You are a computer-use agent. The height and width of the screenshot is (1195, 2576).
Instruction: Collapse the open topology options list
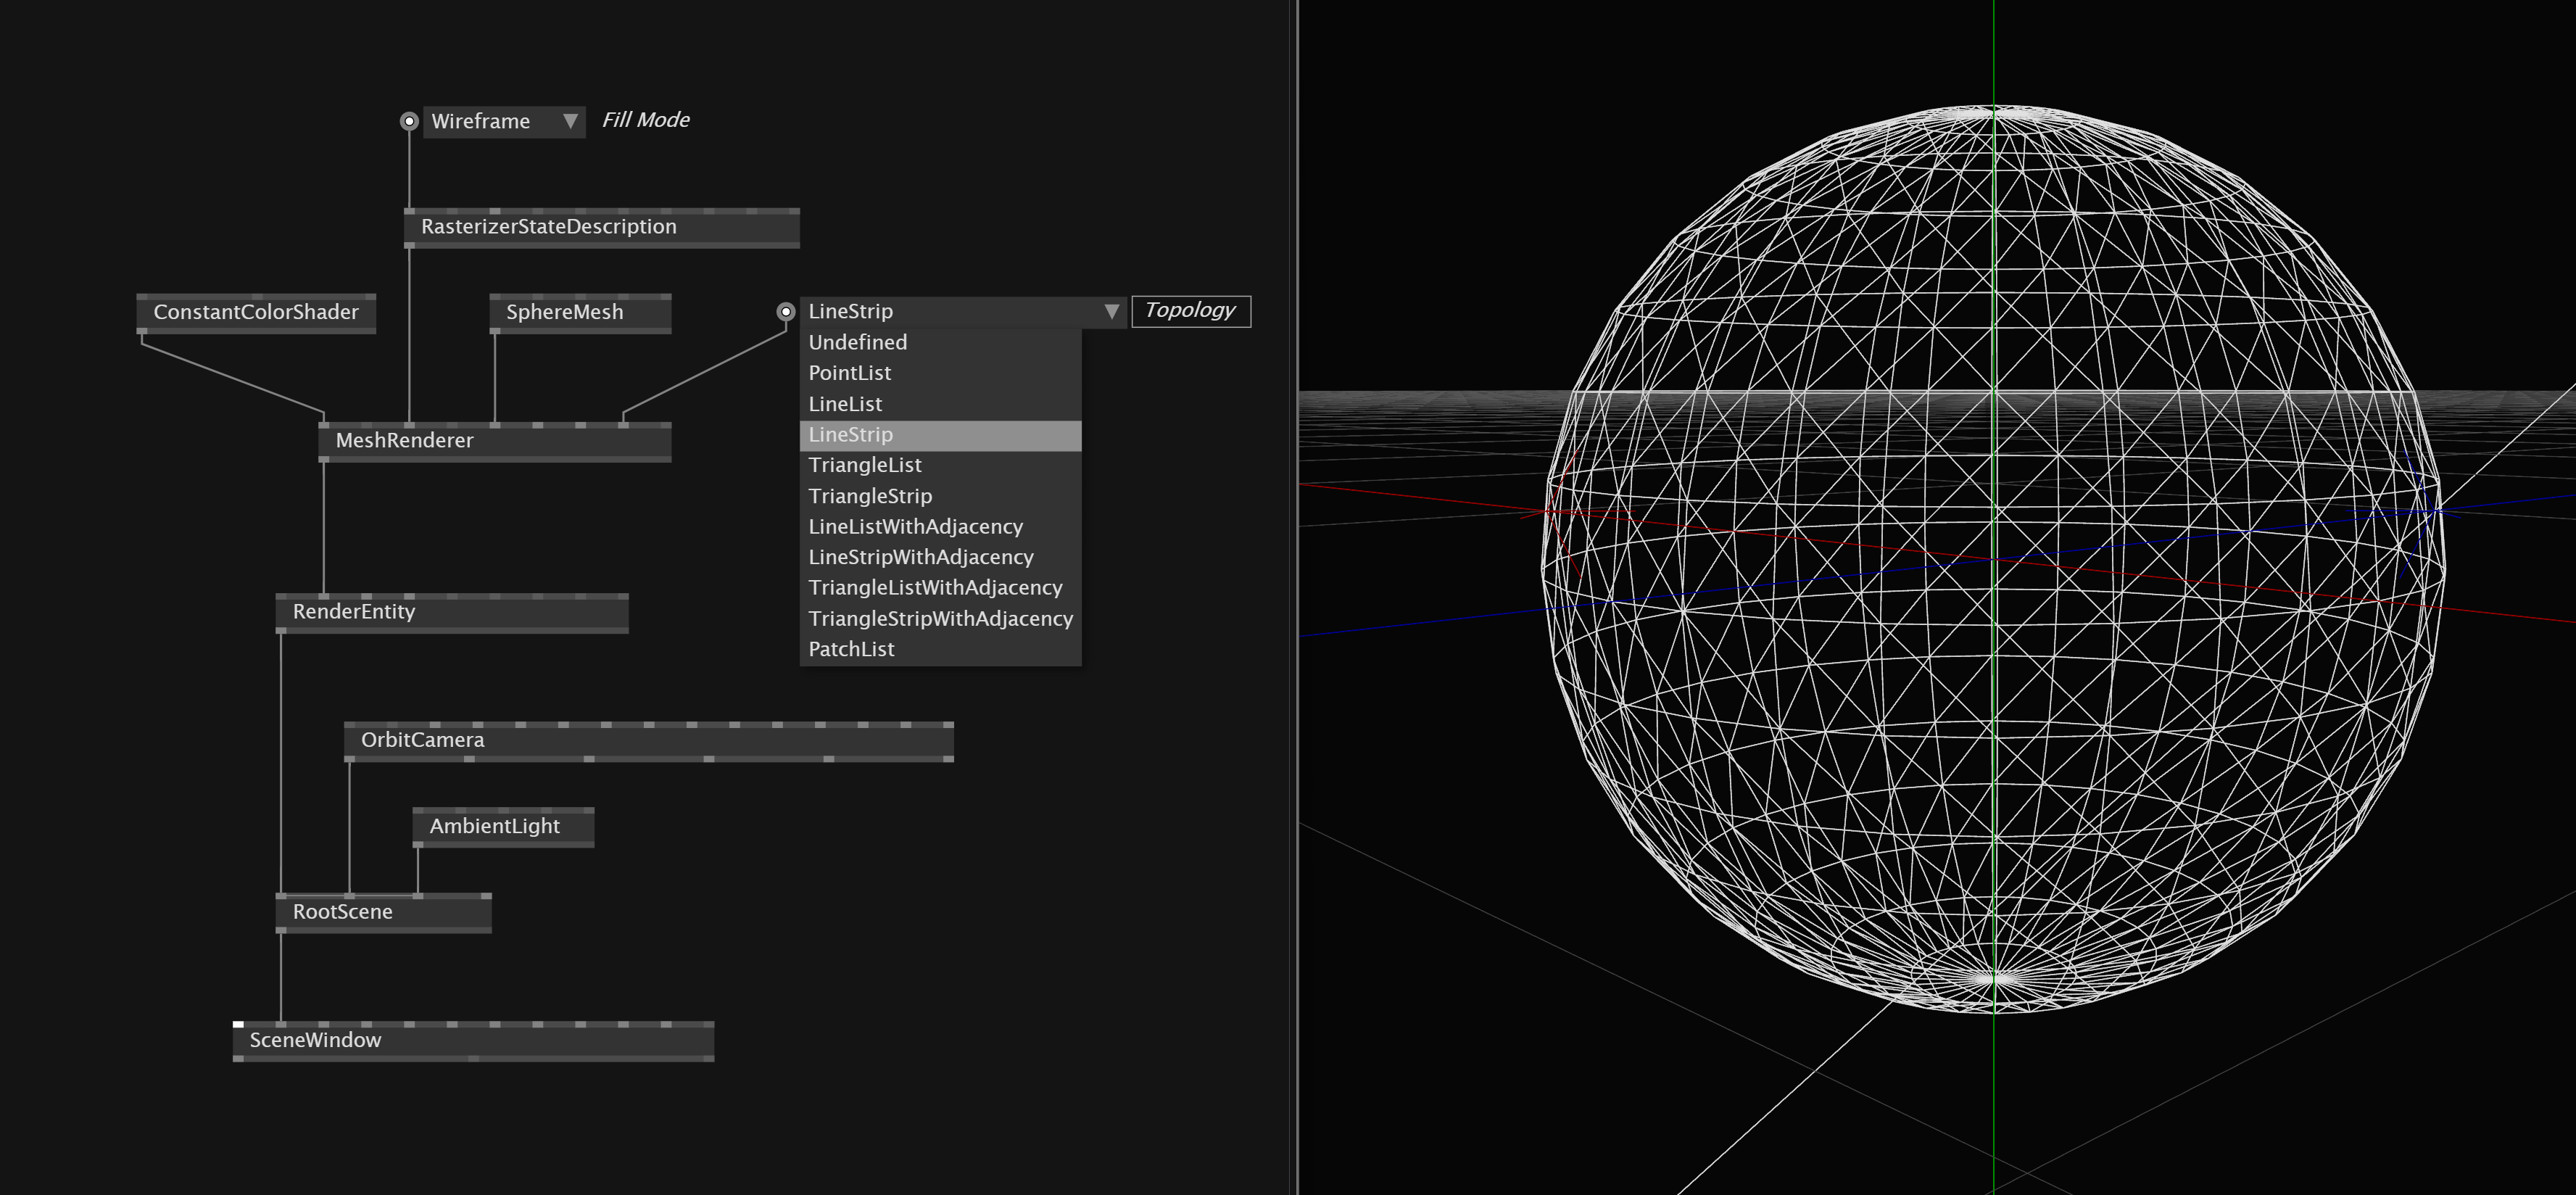(1112, 311)
